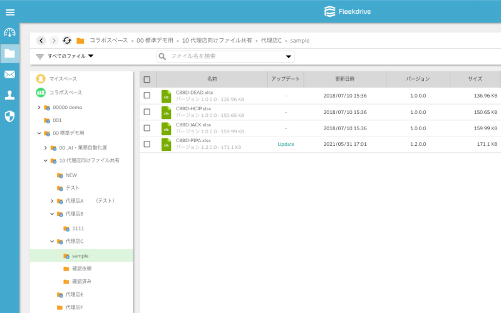501x313 pixels.
Task: Expand the 00_AI・業務自動化展 folder
Action: (x=45, y=148)
